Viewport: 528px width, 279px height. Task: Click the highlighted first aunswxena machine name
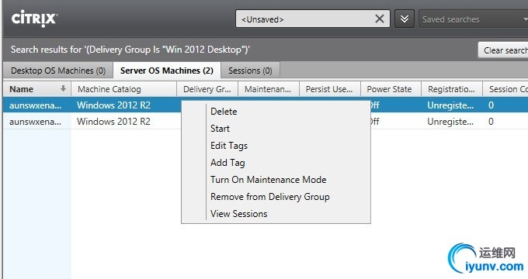point(36,105)
